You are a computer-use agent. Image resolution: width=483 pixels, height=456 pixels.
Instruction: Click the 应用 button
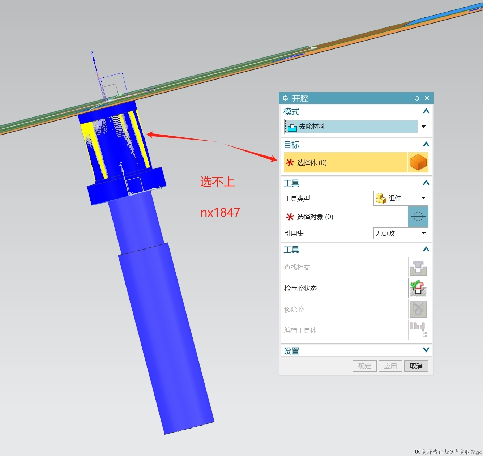(x=390, y=366)
